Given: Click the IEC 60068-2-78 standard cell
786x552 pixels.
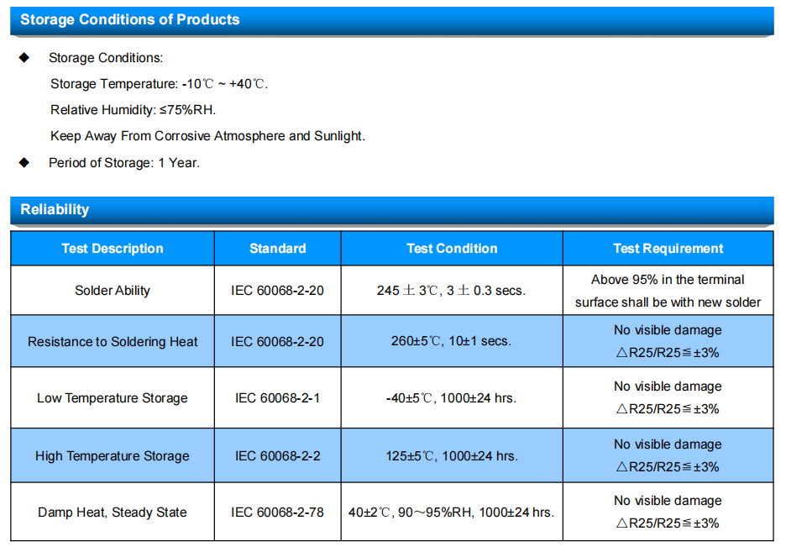Looking at the screenshot, I should [x=278, y=513].
